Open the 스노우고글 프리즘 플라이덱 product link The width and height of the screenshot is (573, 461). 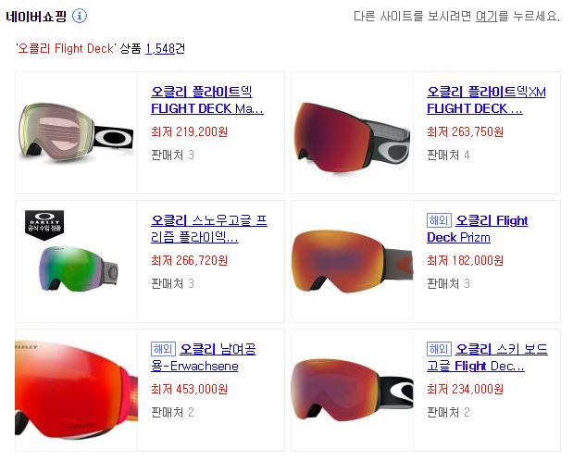coord(209,229)
